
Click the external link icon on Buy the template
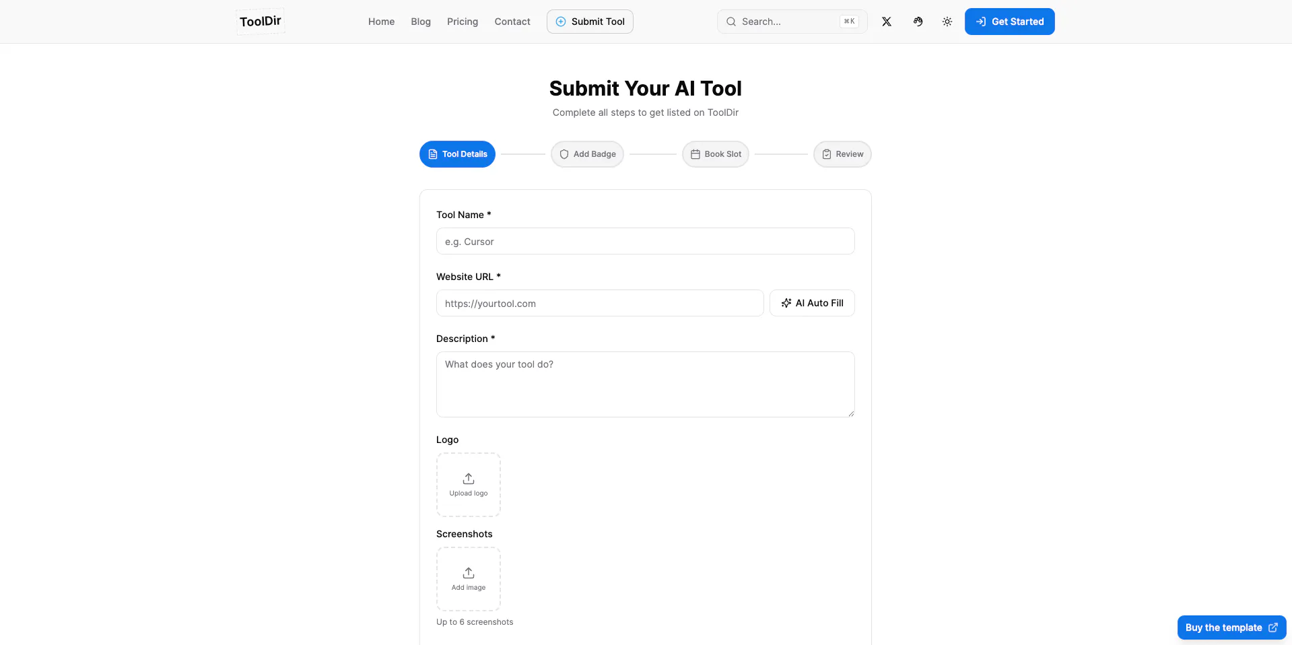[1272, 627]
